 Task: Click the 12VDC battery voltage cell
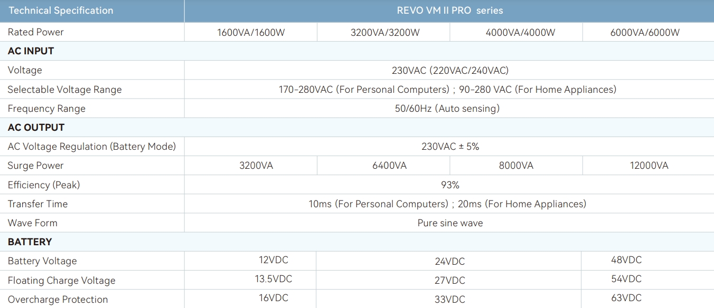click(x=274, y=260)
